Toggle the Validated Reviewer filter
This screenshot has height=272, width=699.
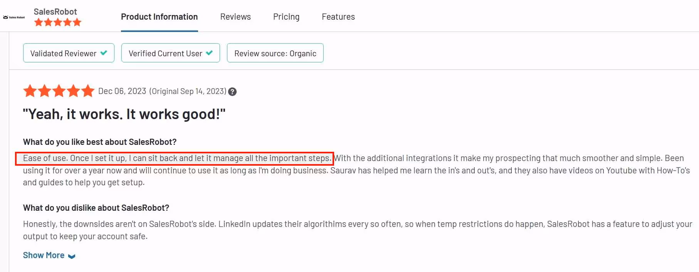[x=69, y=53]
